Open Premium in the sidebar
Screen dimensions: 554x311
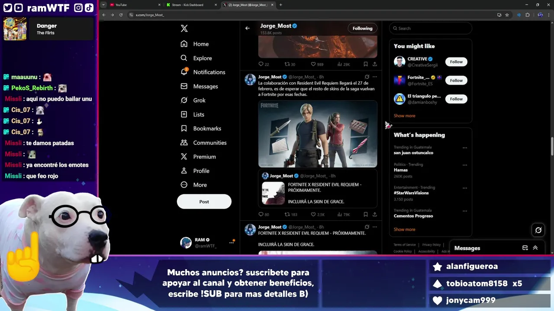[x=199, y=157]
